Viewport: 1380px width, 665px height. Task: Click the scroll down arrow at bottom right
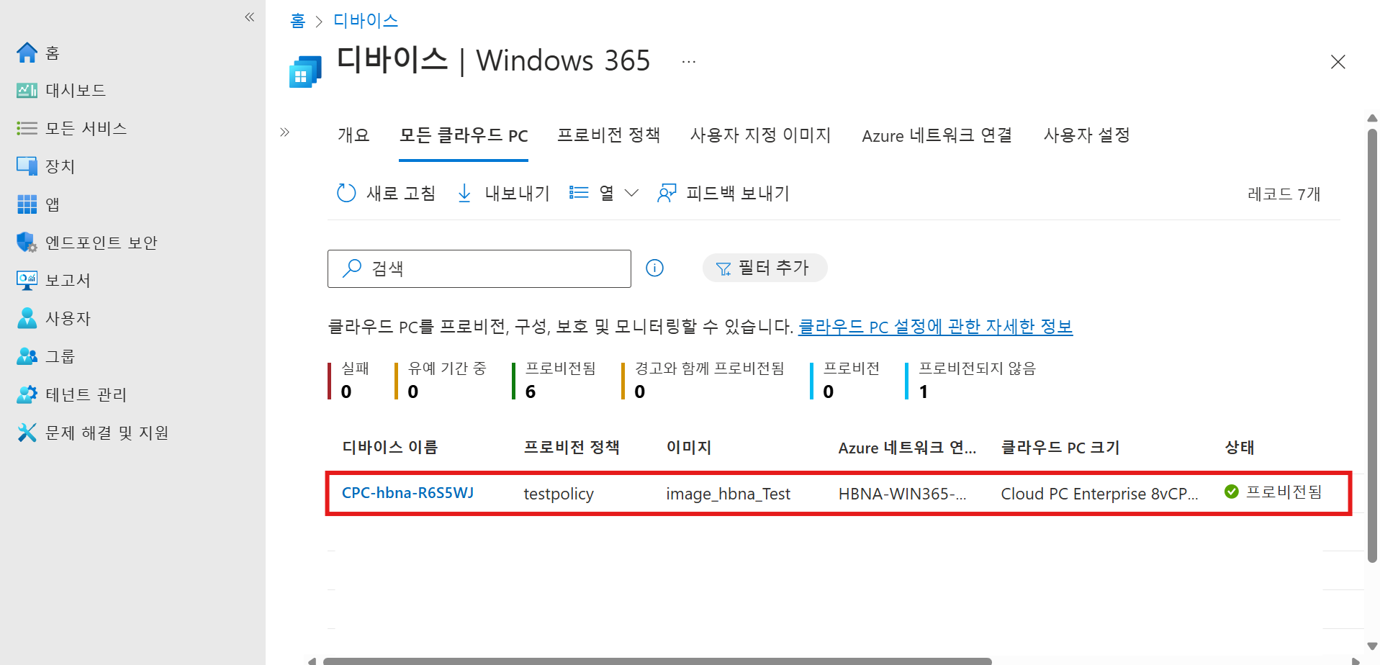tap(1372, 646)
